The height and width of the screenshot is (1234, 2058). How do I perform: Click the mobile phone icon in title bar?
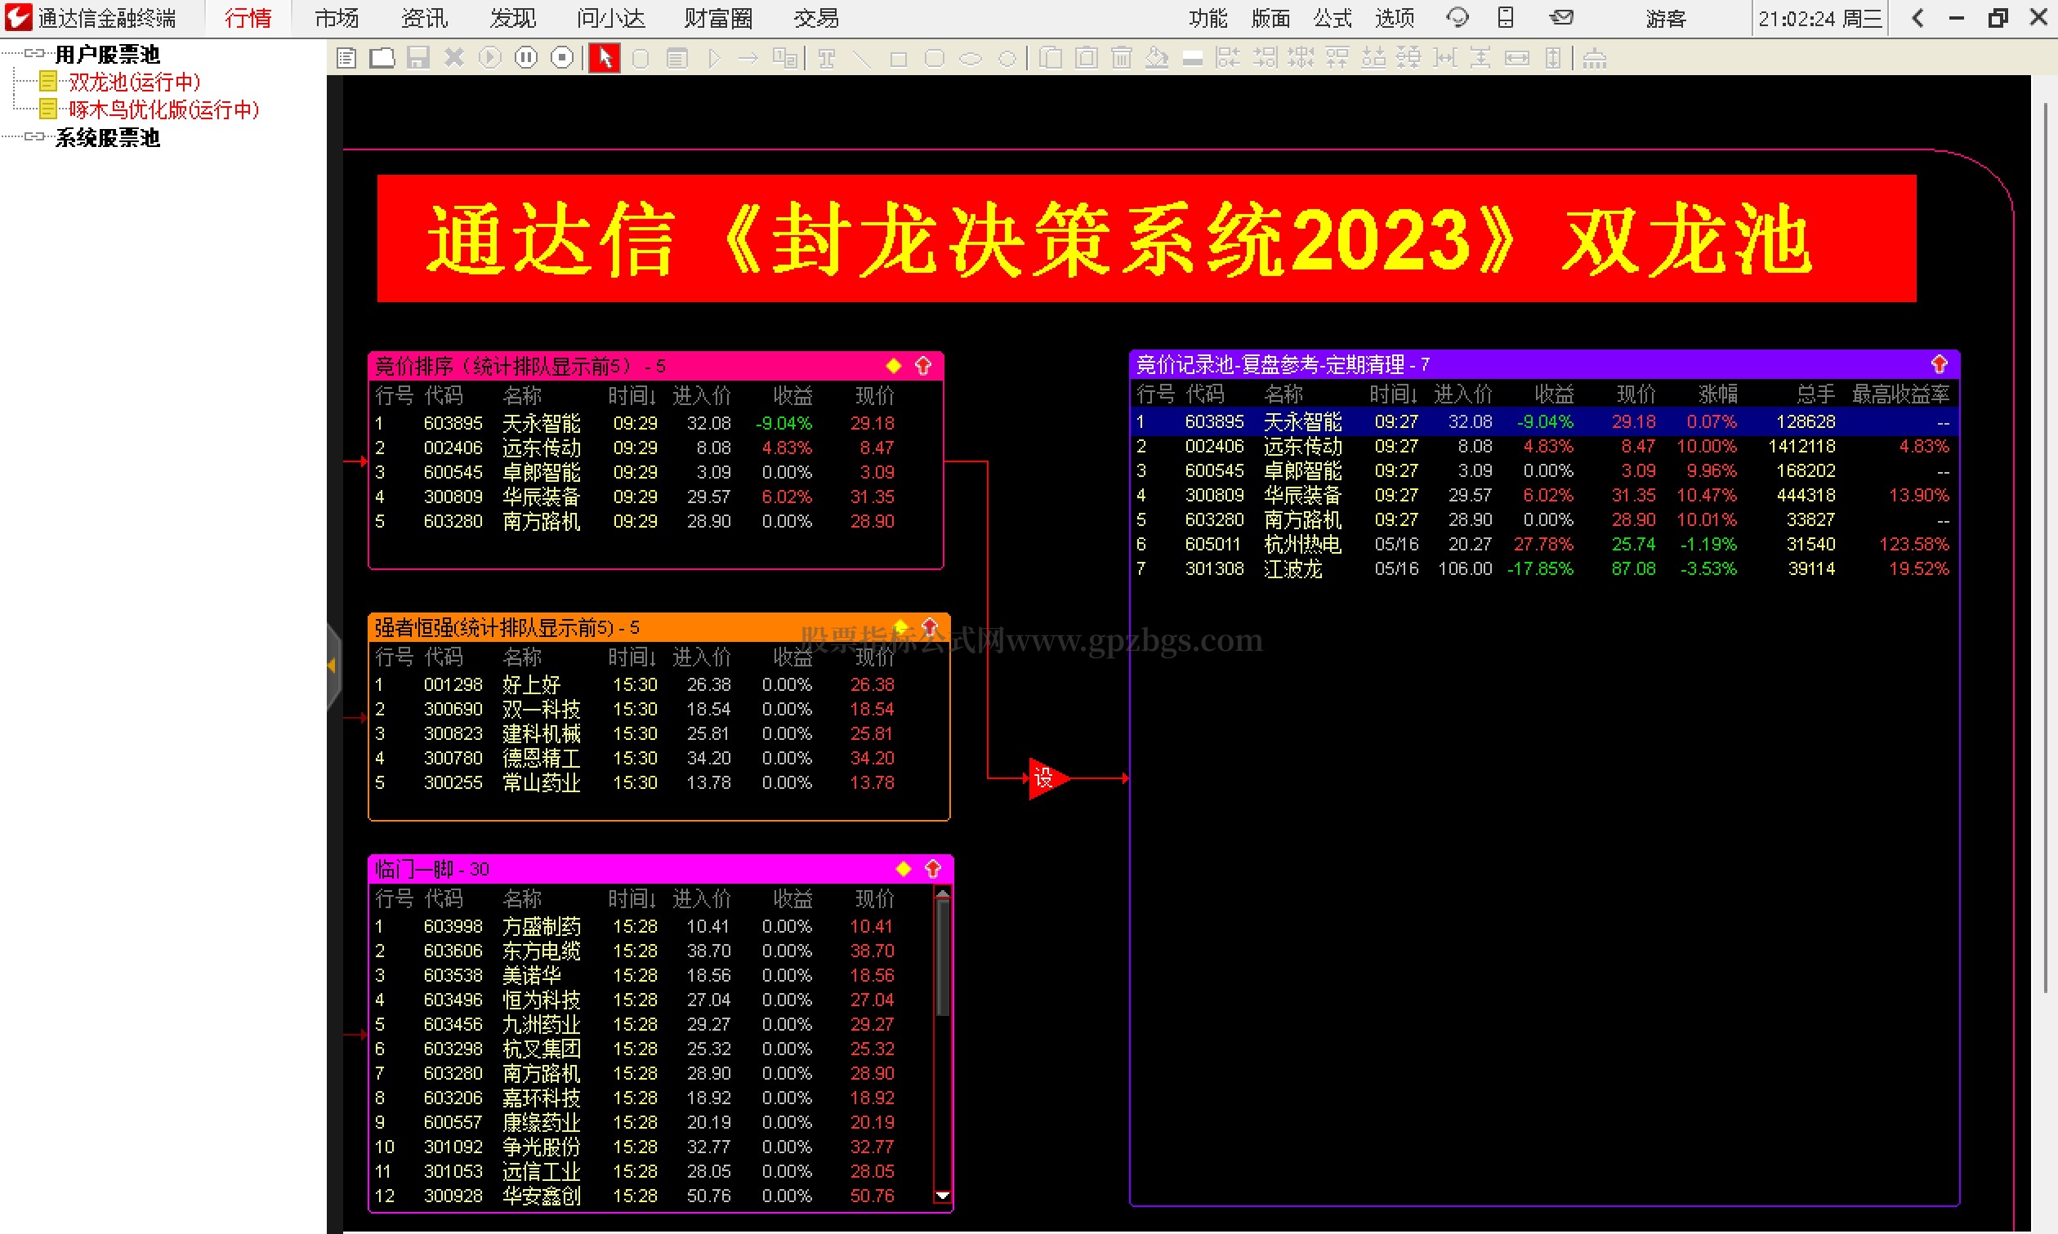click(x=1505, y=17)
